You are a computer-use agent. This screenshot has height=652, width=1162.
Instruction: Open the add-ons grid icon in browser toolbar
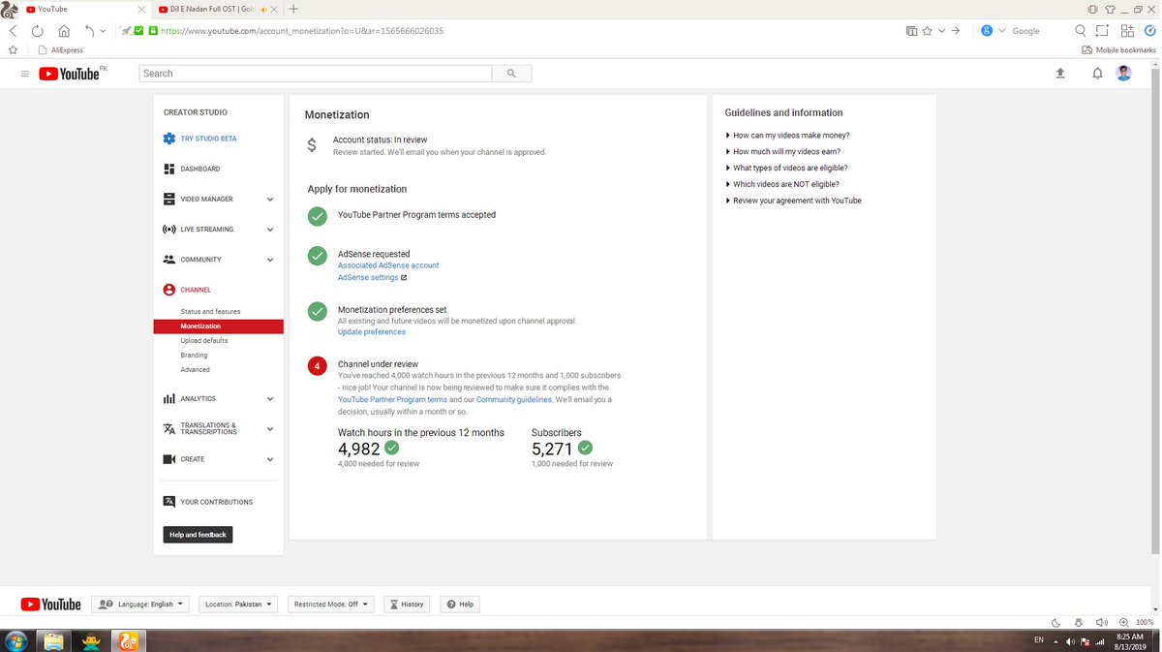(1127, 31)
